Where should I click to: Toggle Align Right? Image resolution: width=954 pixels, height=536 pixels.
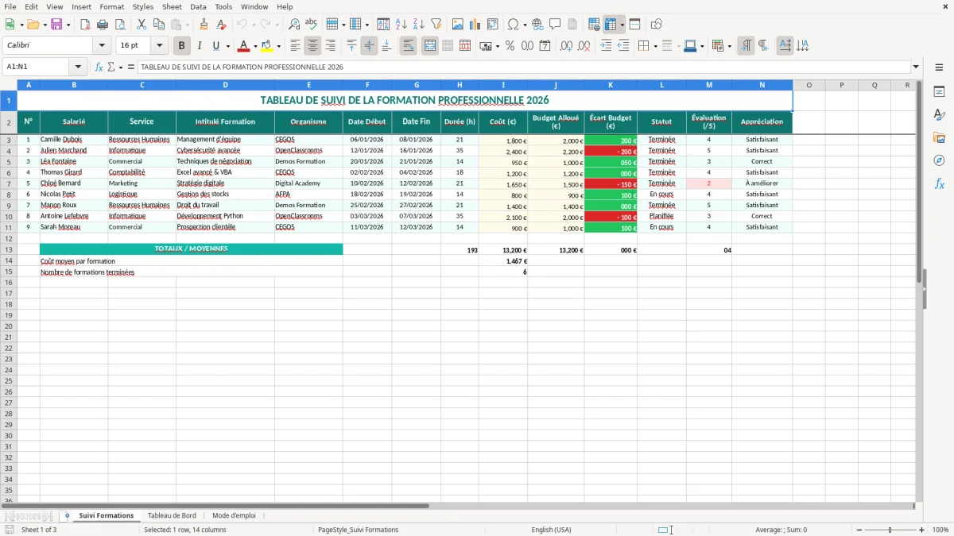330,46
